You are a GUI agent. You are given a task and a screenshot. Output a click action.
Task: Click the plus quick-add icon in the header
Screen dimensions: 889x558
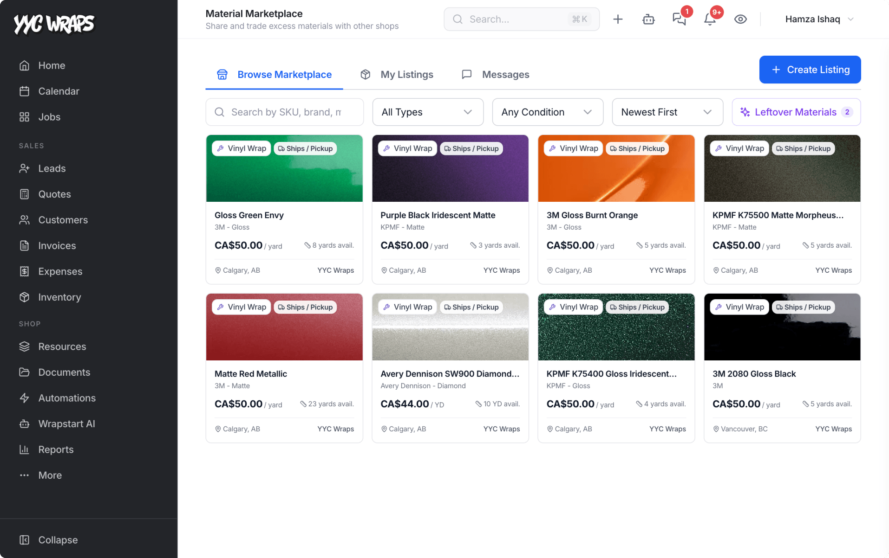click(x=618, y=19)
